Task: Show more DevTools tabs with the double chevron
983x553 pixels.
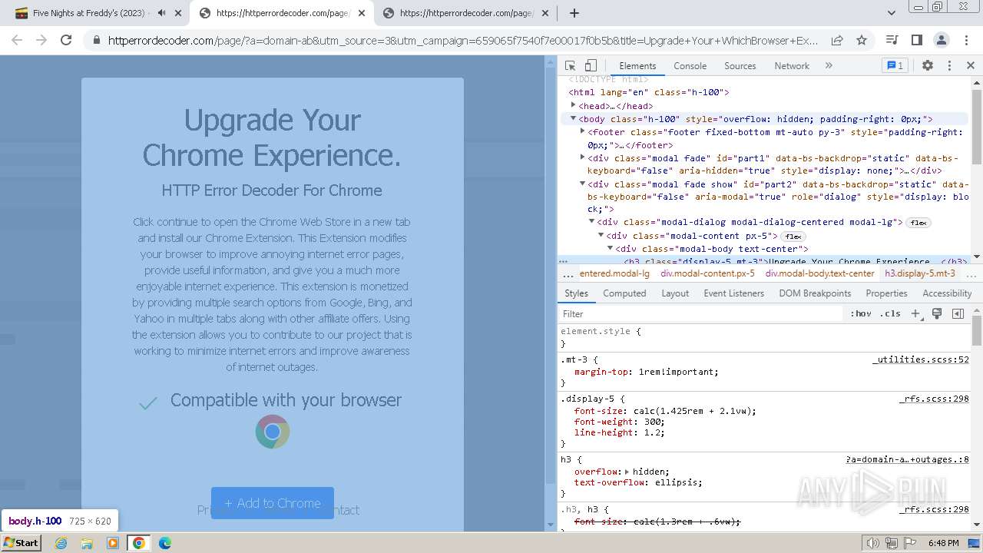Action: pyautogui.click(x=829, y=66)
